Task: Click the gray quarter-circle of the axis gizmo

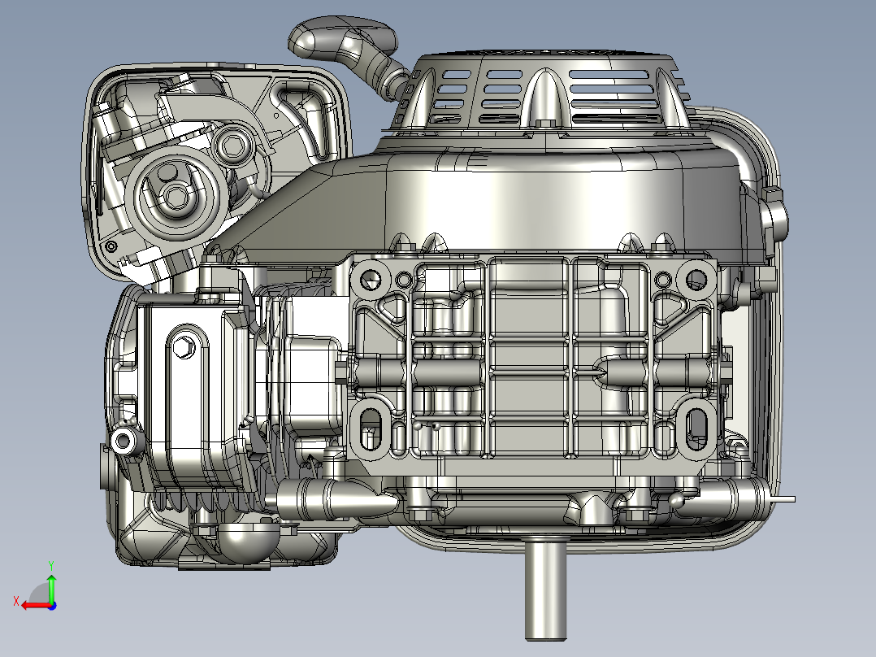Action: pyautogui.click(x=39, y=594)
